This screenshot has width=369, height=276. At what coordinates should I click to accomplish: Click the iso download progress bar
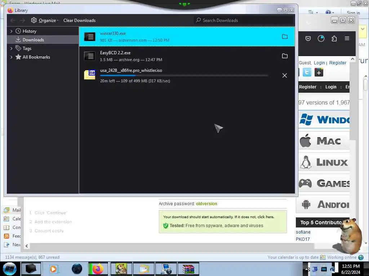coord(184,75)
